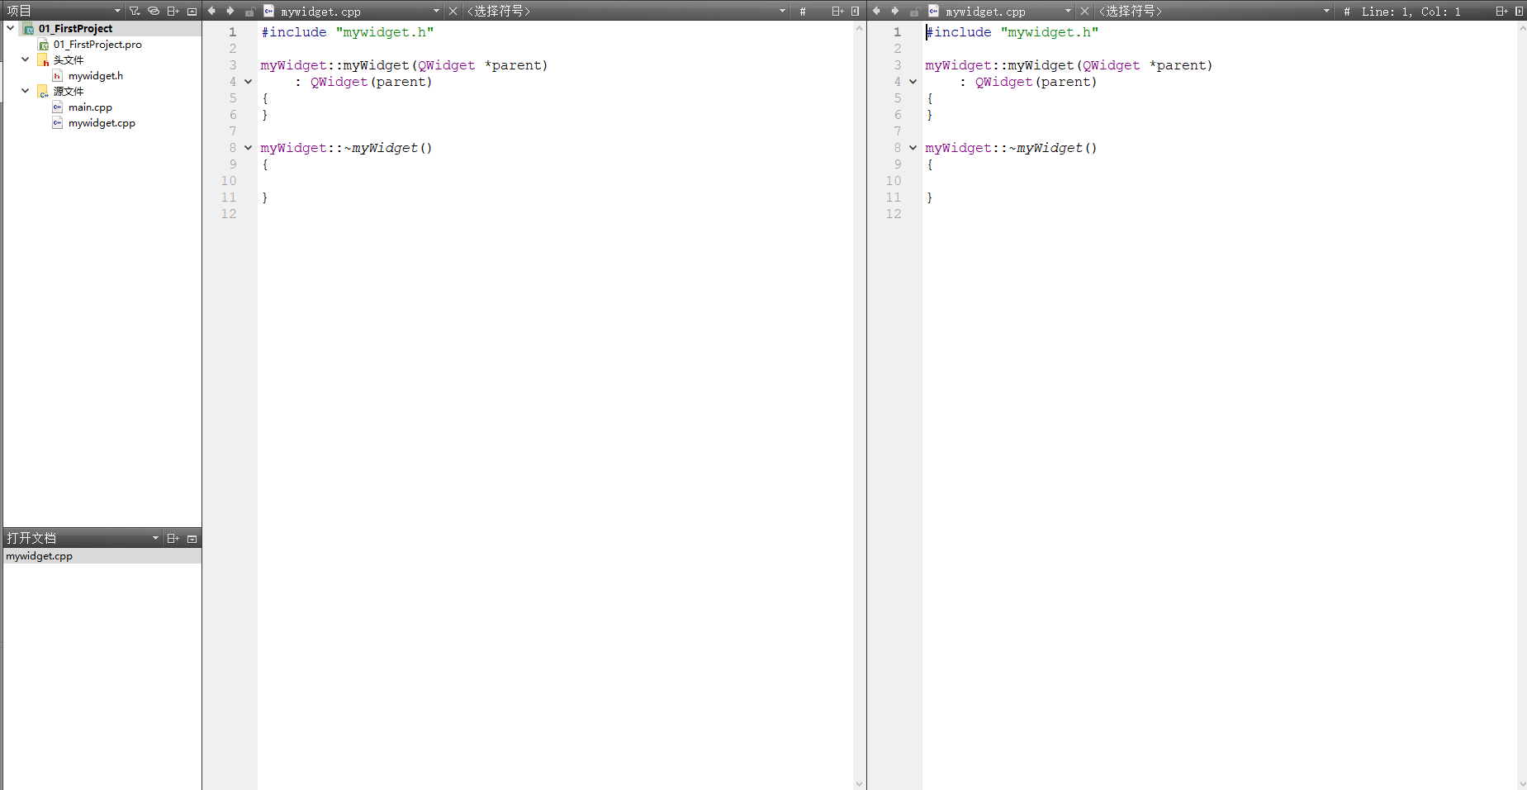Open left editor's 选择符号 symbol dropdown
This screenshot has width=1527, height=790.
pos(627,11)
